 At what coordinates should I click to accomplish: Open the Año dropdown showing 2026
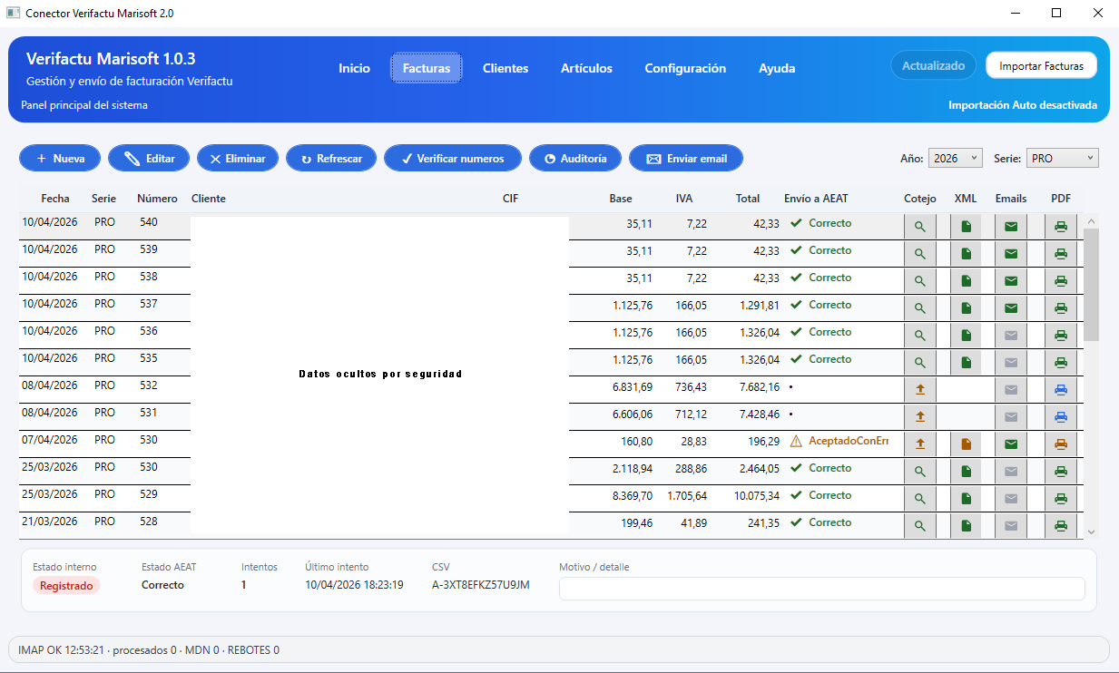956,158
